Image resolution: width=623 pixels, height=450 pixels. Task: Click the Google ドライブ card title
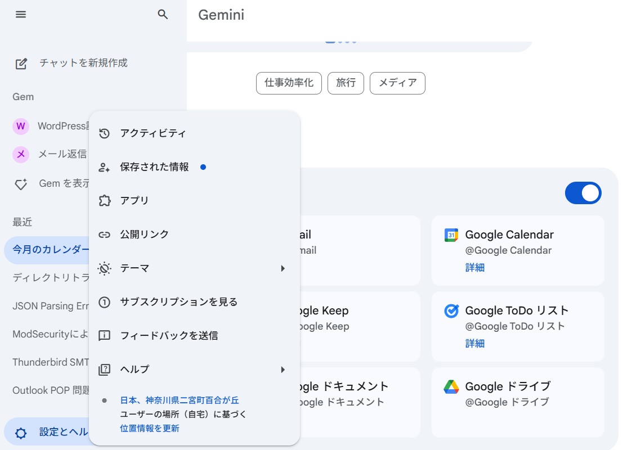pyautogui.click(x=508, y=386)
